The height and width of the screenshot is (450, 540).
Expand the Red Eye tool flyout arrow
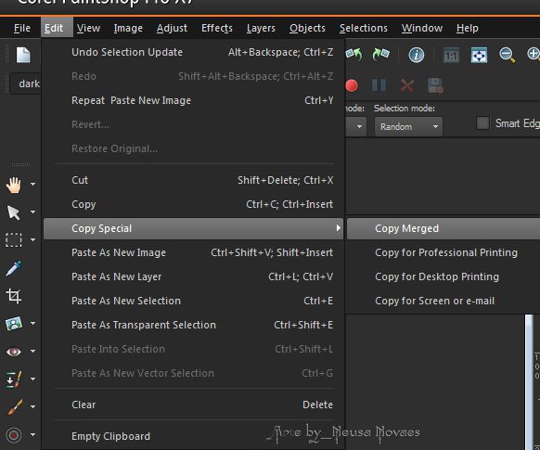pos(32,352)
